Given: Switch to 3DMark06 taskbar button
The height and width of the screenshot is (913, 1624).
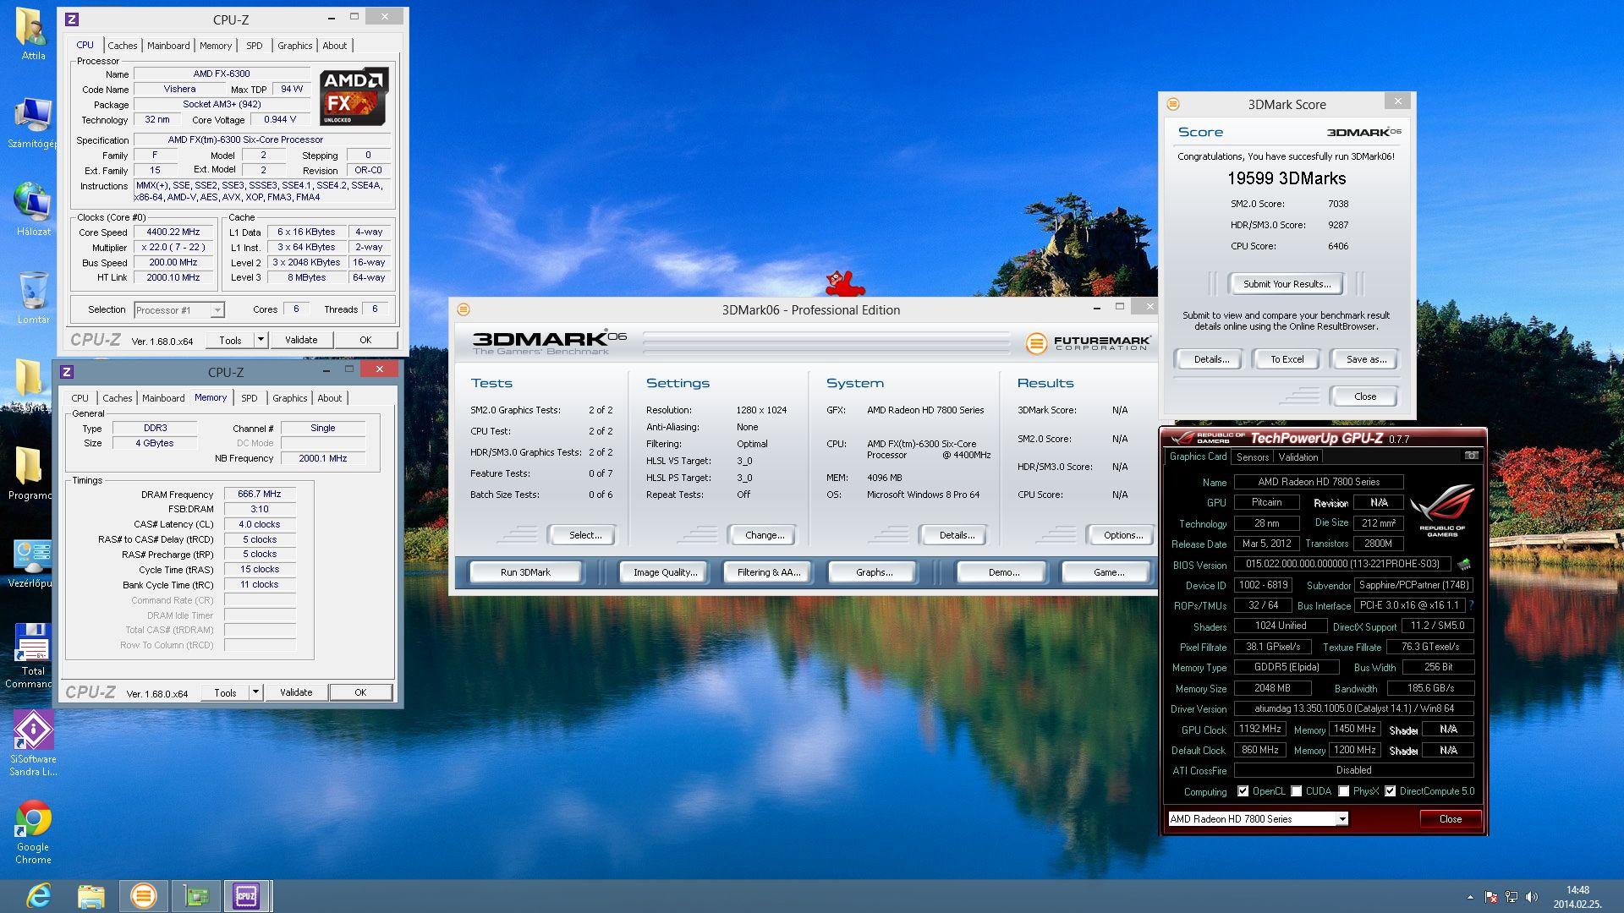Looking at the screenshot, I should tap(143, 895).
